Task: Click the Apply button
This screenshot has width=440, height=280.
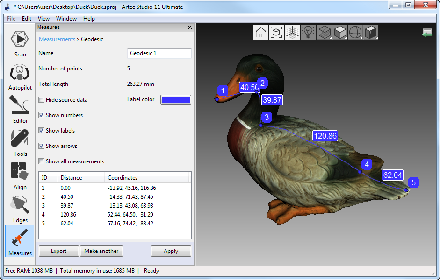Action: click(x=171, y=251)
